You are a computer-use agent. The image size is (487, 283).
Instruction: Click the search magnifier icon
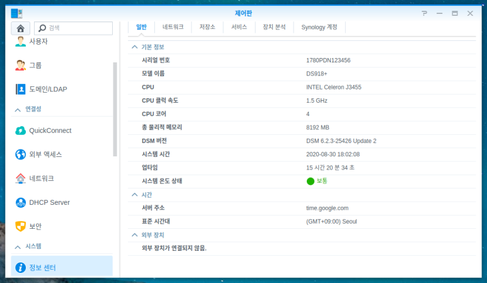(42, 28)
